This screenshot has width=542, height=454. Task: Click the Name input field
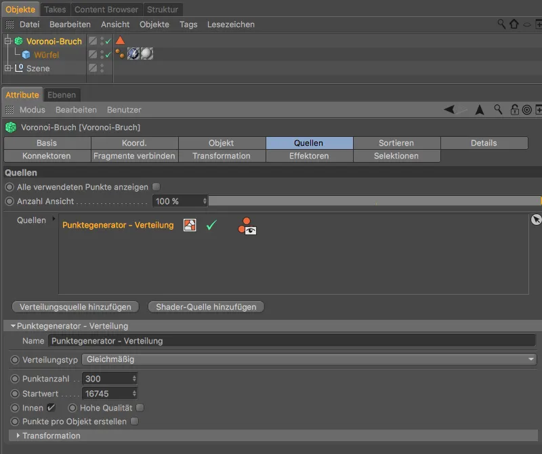coord(292,341)
